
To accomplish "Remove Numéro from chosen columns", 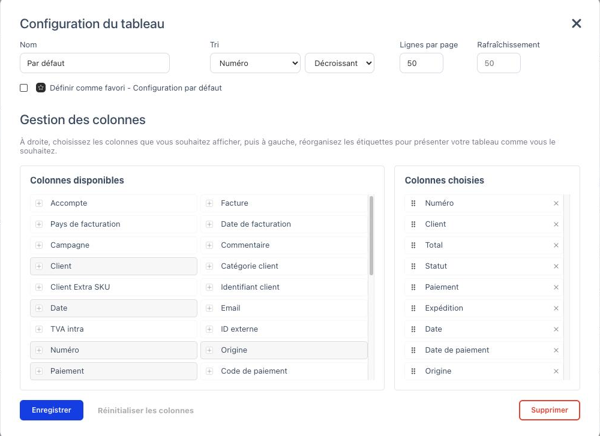I will 556,203.
